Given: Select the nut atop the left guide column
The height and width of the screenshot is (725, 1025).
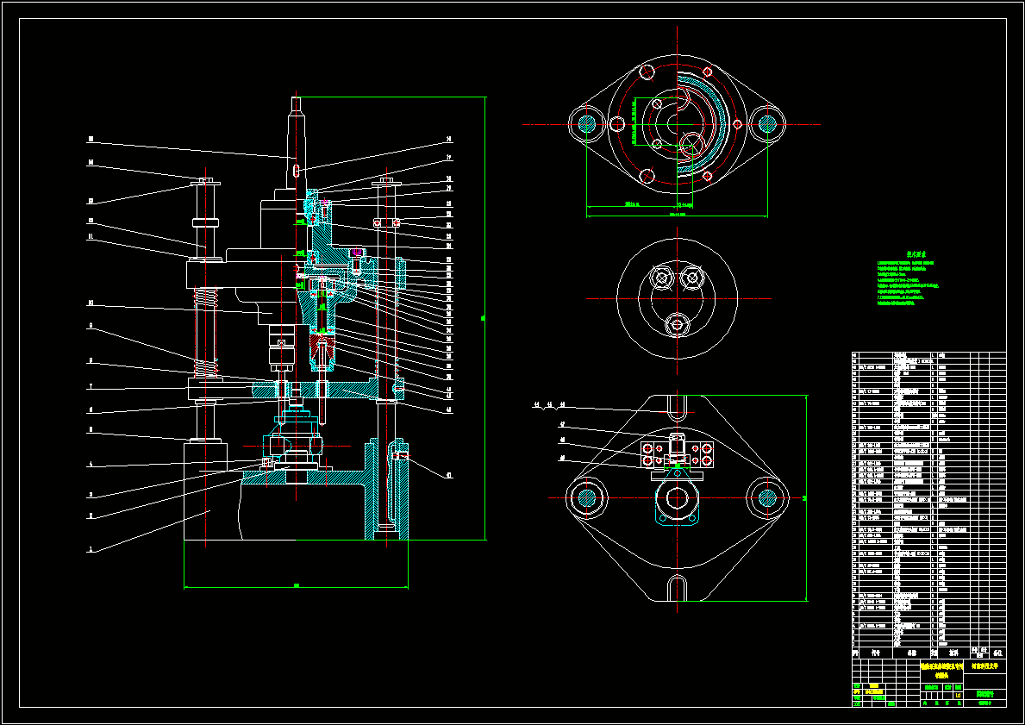Looking at the screenshot, I should click(x=205, y=181).
